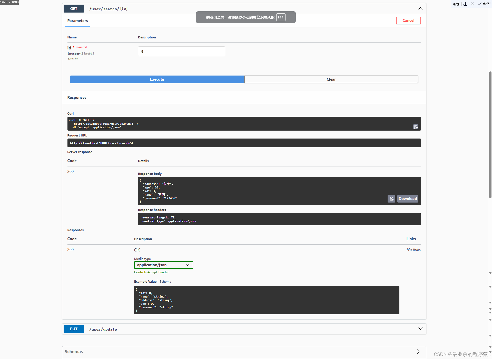Click the Request URL http://localhost:8081/user/search/3

coord(101,143)
